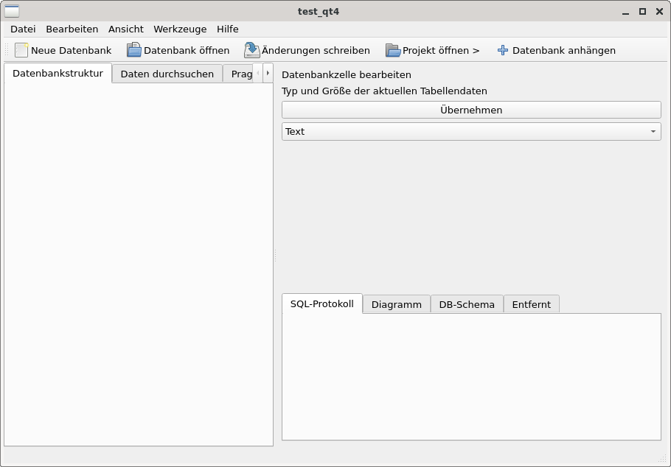
Task: Click the Datenbank anhängen plus icon
Action: (x=503, y=51)
